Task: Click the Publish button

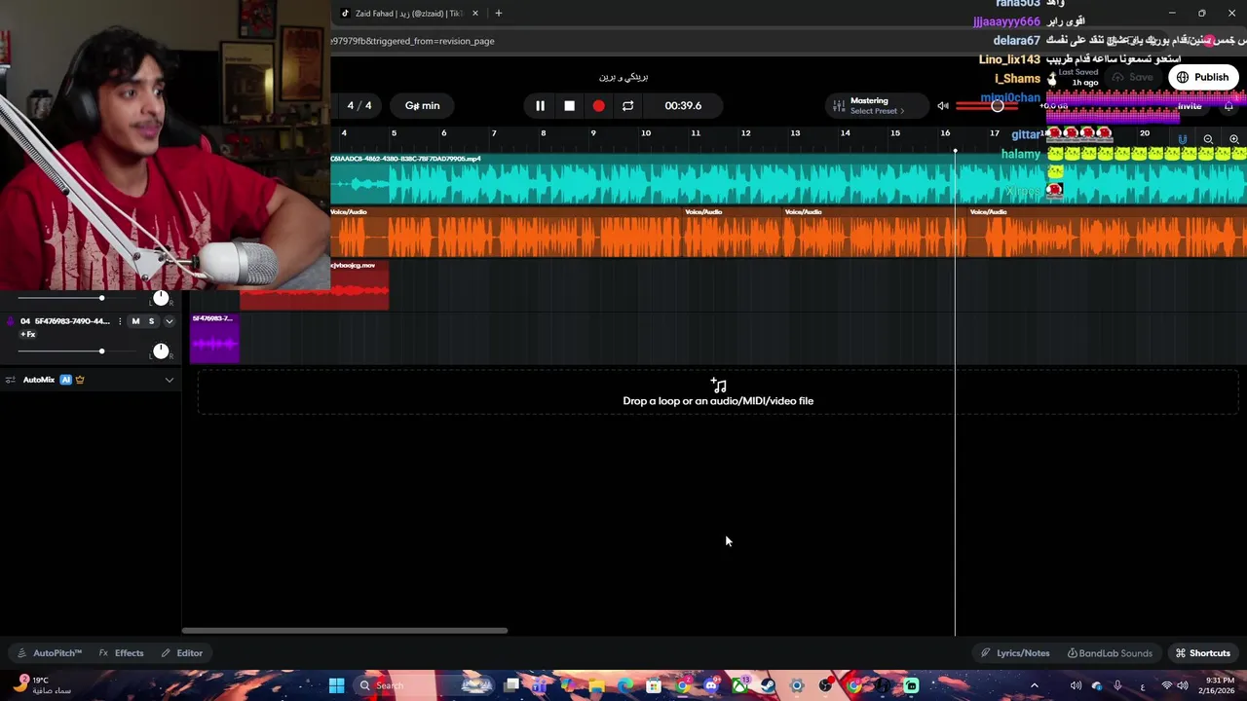Action: coord(1202,77)
